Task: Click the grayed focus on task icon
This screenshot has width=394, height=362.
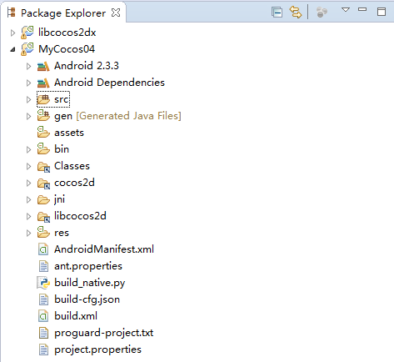Action: tap(322, 13)
